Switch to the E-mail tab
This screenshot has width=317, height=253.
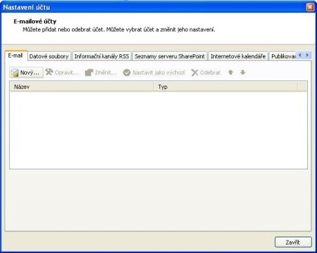16,56
